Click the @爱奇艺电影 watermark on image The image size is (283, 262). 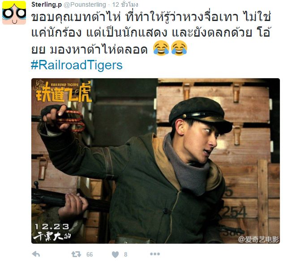point(258,240)
